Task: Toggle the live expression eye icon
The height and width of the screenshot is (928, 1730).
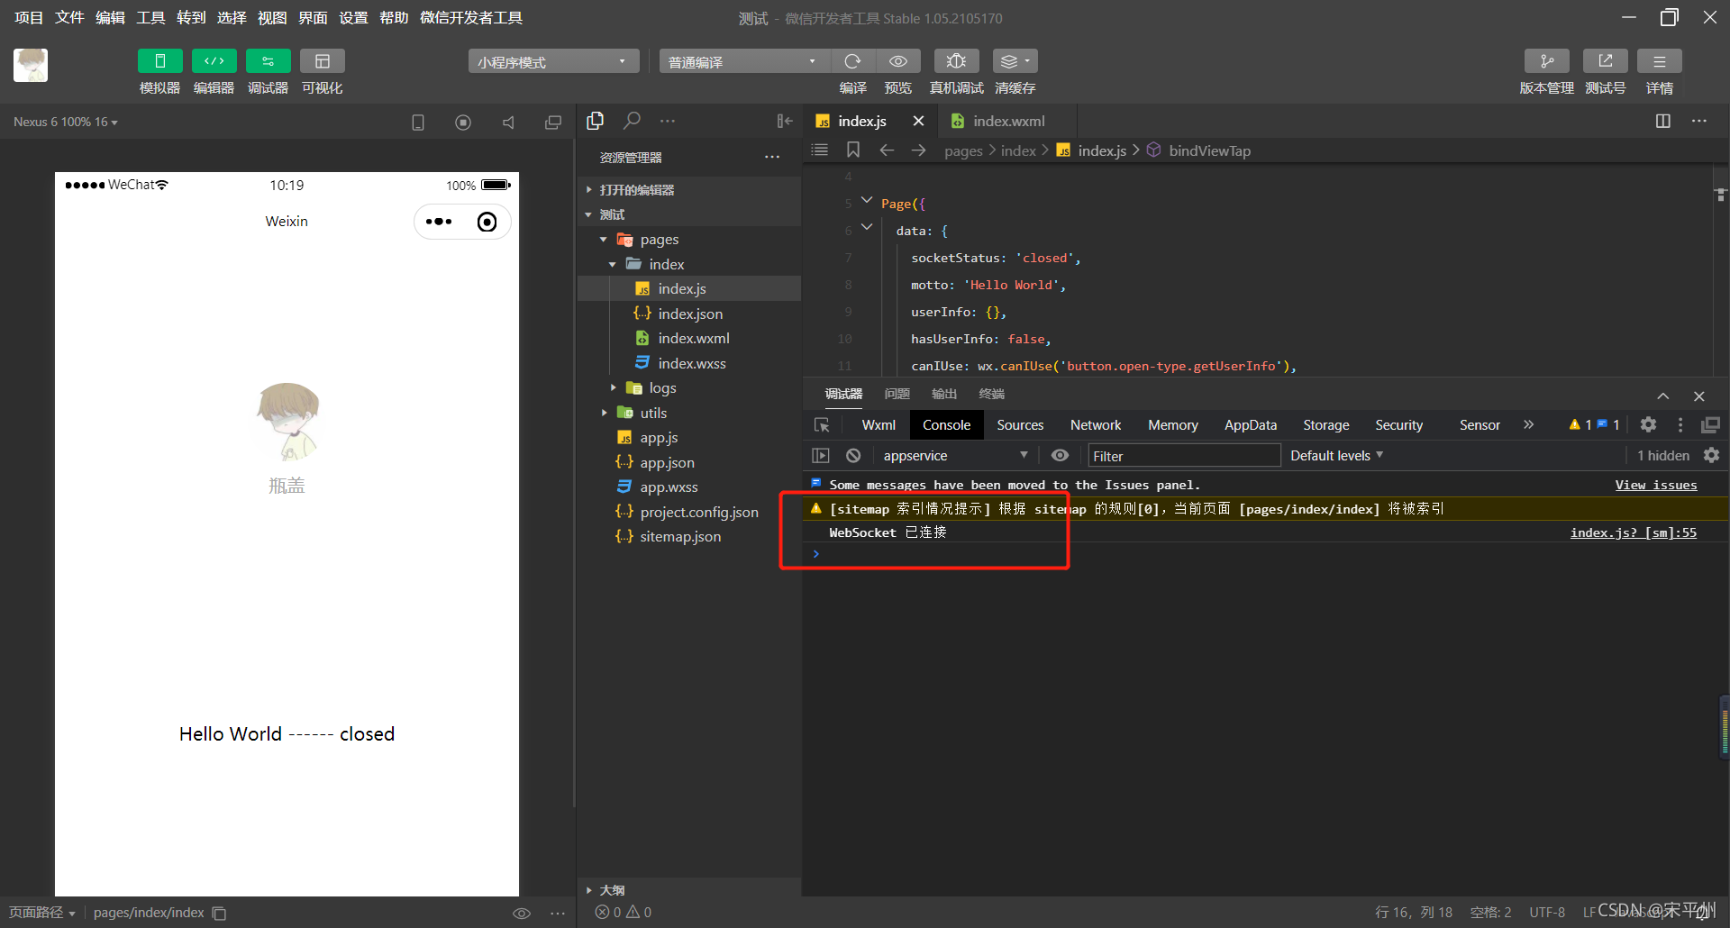Action: coord(1061,456)
